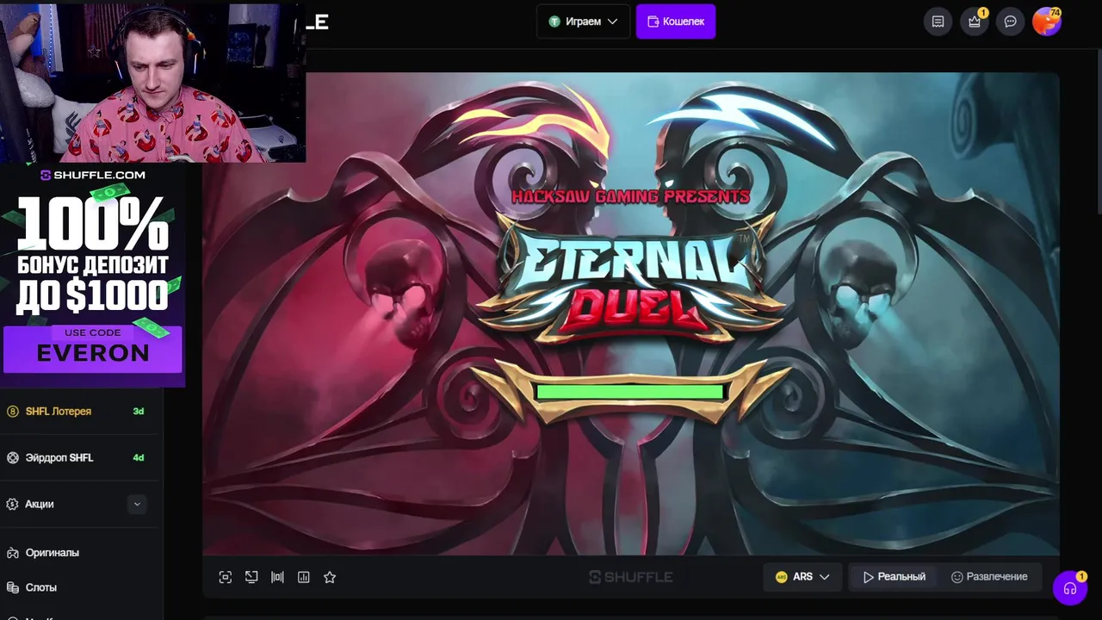Click the EVERON promo code banner

coord(93,349)
